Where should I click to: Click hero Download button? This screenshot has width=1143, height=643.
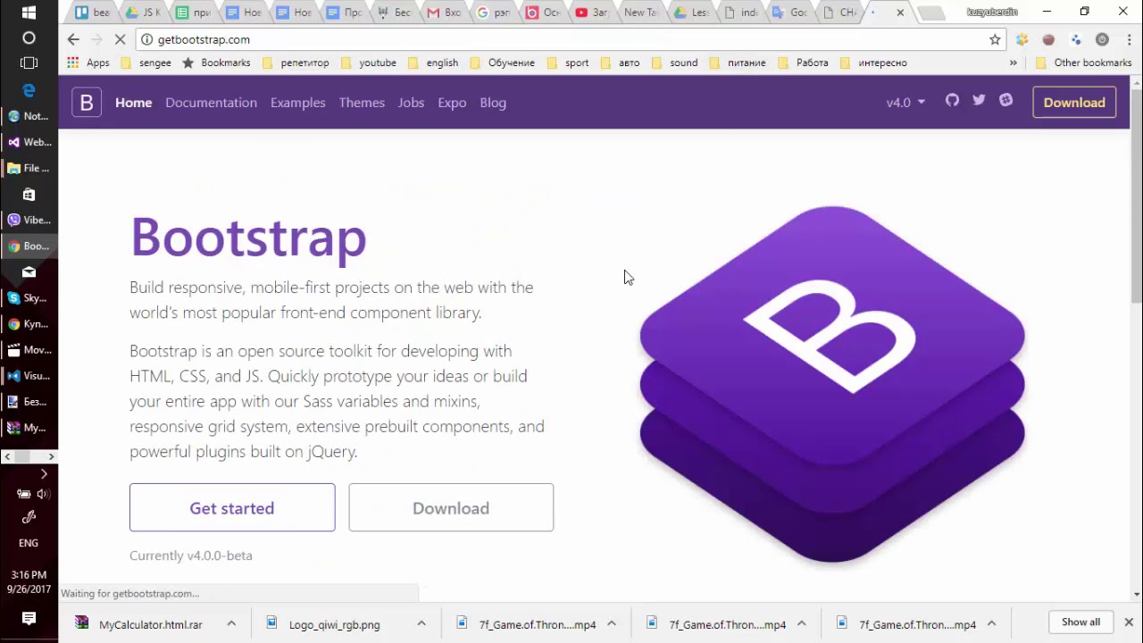point(451,507)
